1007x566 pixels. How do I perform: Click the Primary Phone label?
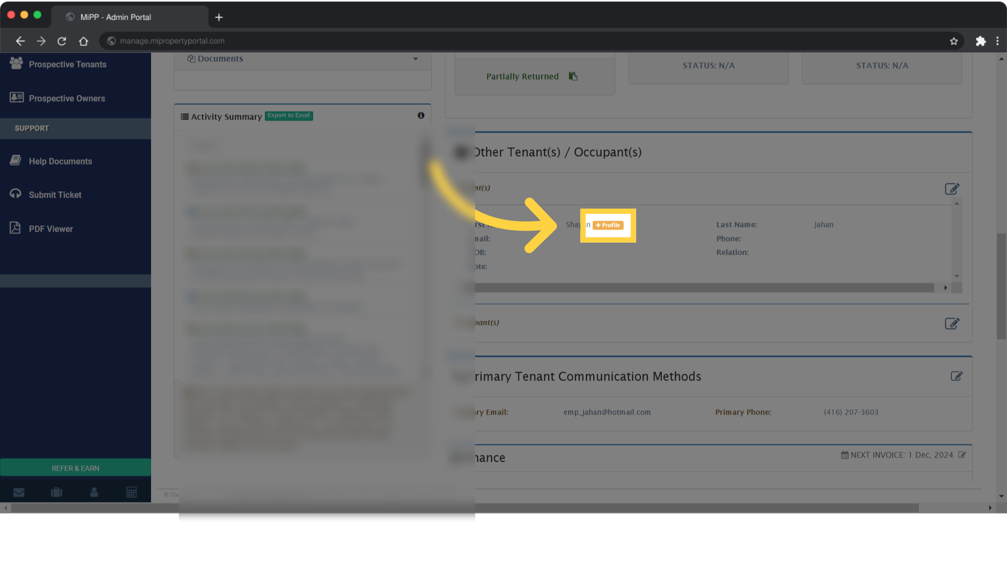[743, 412]
